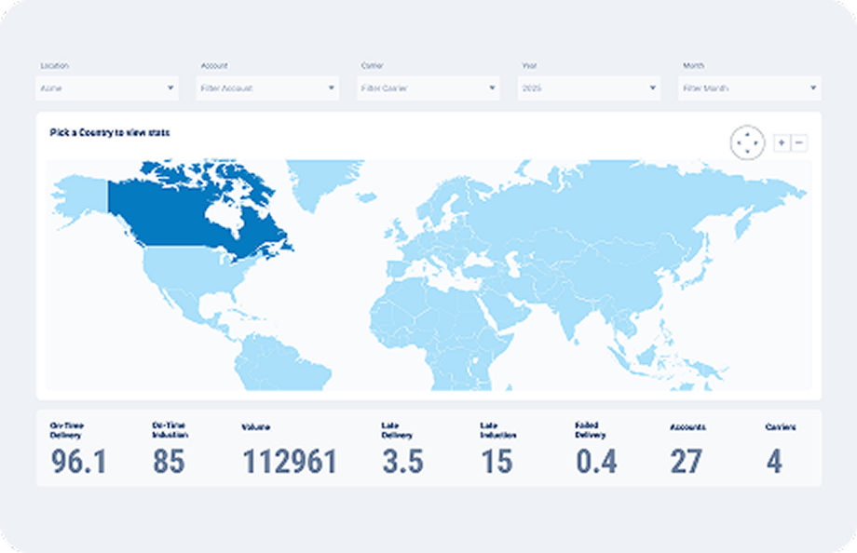Open the Filter Carrier dropdown

[x=428, y=88]
